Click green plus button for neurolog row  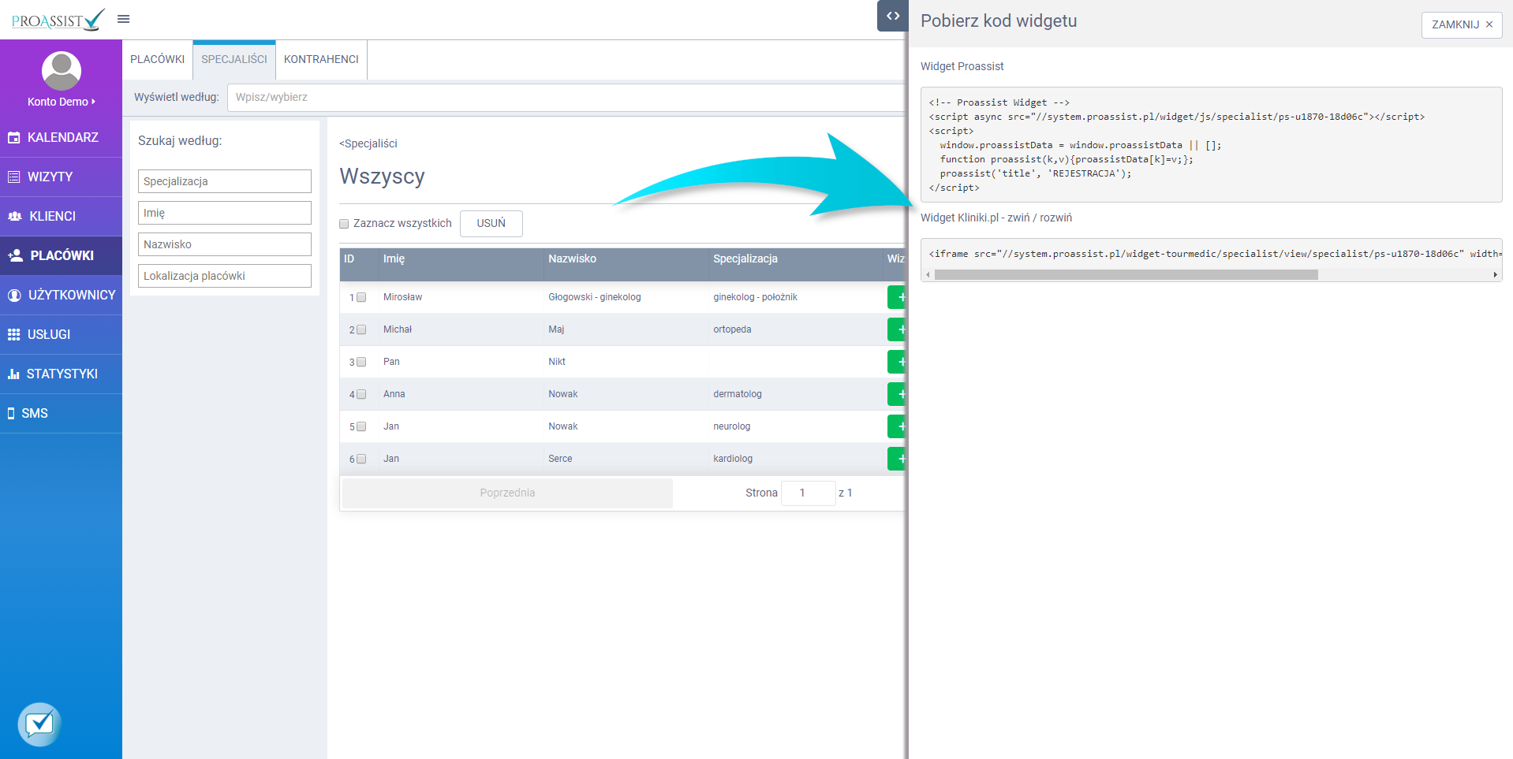(x=897, y=426)
